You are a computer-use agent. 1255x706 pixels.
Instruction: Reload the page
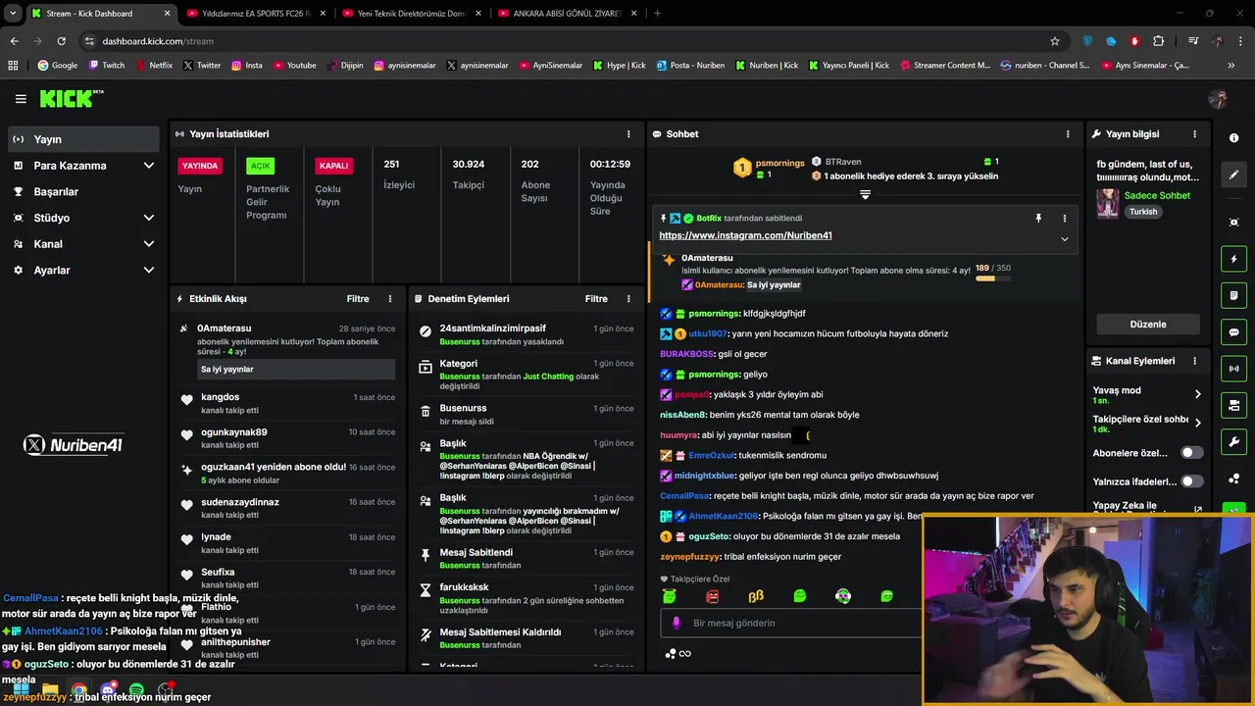coord(61,41)
